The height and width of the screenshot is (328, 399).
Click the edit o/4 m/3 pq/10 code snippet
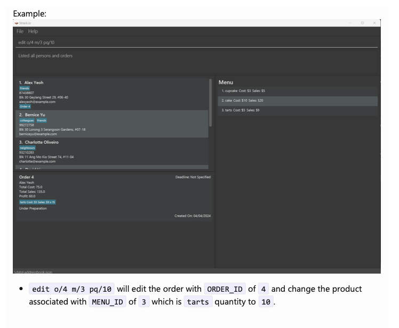[x=72, y=289]
